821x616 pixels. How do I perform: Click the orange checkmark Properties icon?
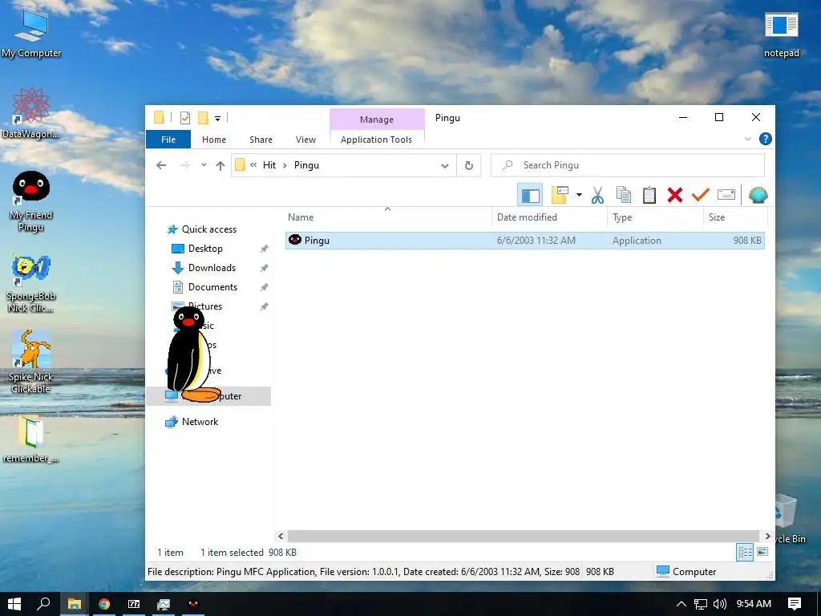tap(700, 195)
